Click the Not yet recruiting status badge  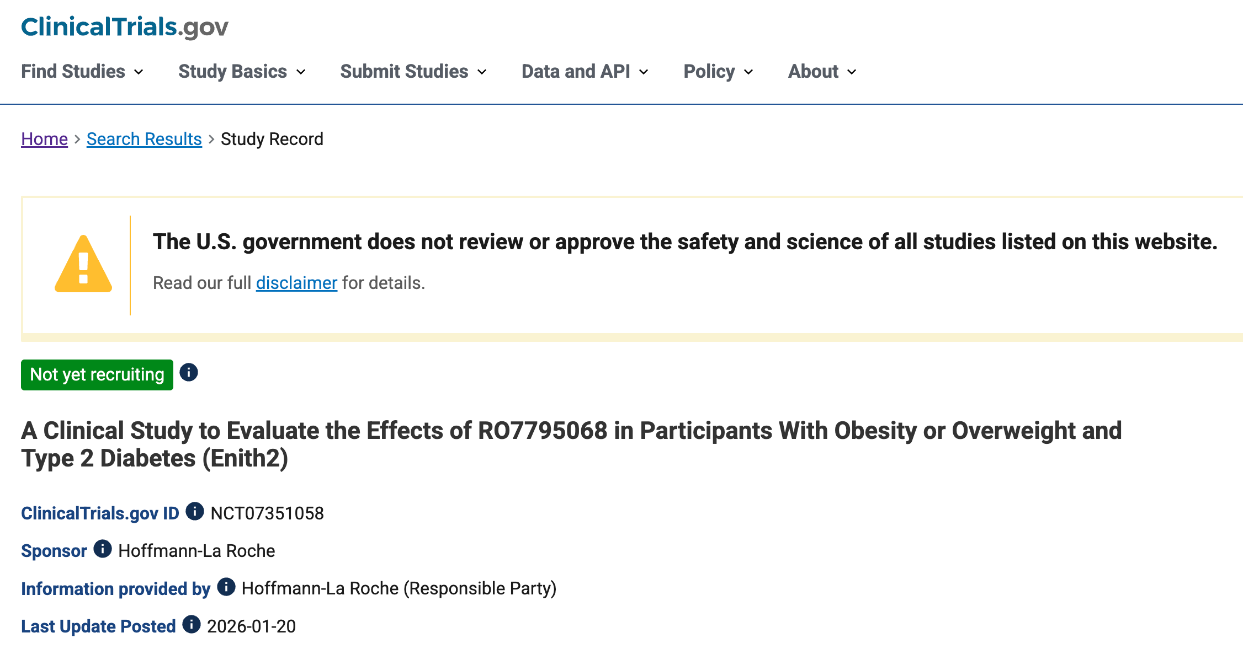click(x=97, y=375)
